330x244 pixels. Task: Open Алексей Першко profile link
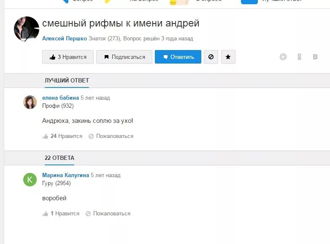pos(65,39)
